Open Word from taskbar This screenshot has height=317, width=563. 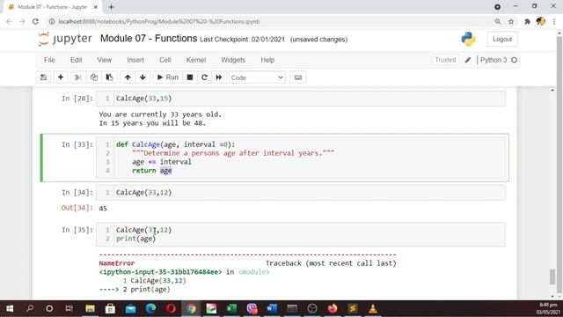coord(272,308)
